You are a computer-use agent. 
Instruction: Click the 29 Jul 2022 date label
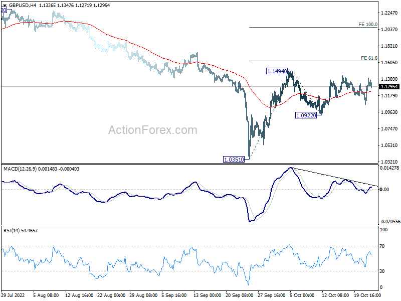pyautogui.click(x=13, y=295)
